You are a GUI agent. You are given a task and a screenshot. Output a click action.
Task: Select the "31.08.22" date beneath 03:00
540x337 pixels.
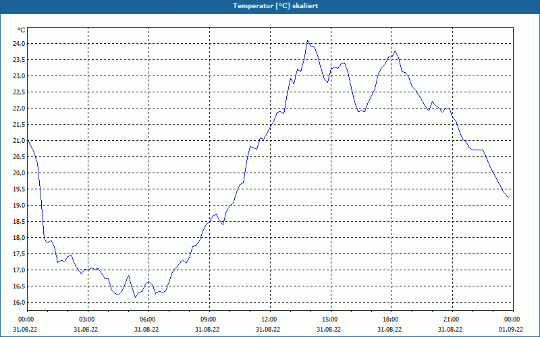(86, 330)
